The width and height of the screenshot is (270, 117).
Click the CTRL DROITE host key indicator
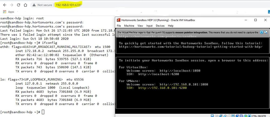[x=259, y=116]
